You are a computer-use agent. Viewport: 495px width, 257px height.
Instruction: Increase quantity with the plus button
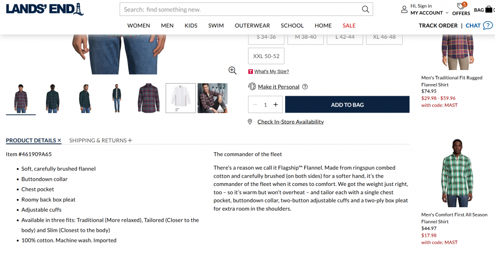click(x=276, y=105)
